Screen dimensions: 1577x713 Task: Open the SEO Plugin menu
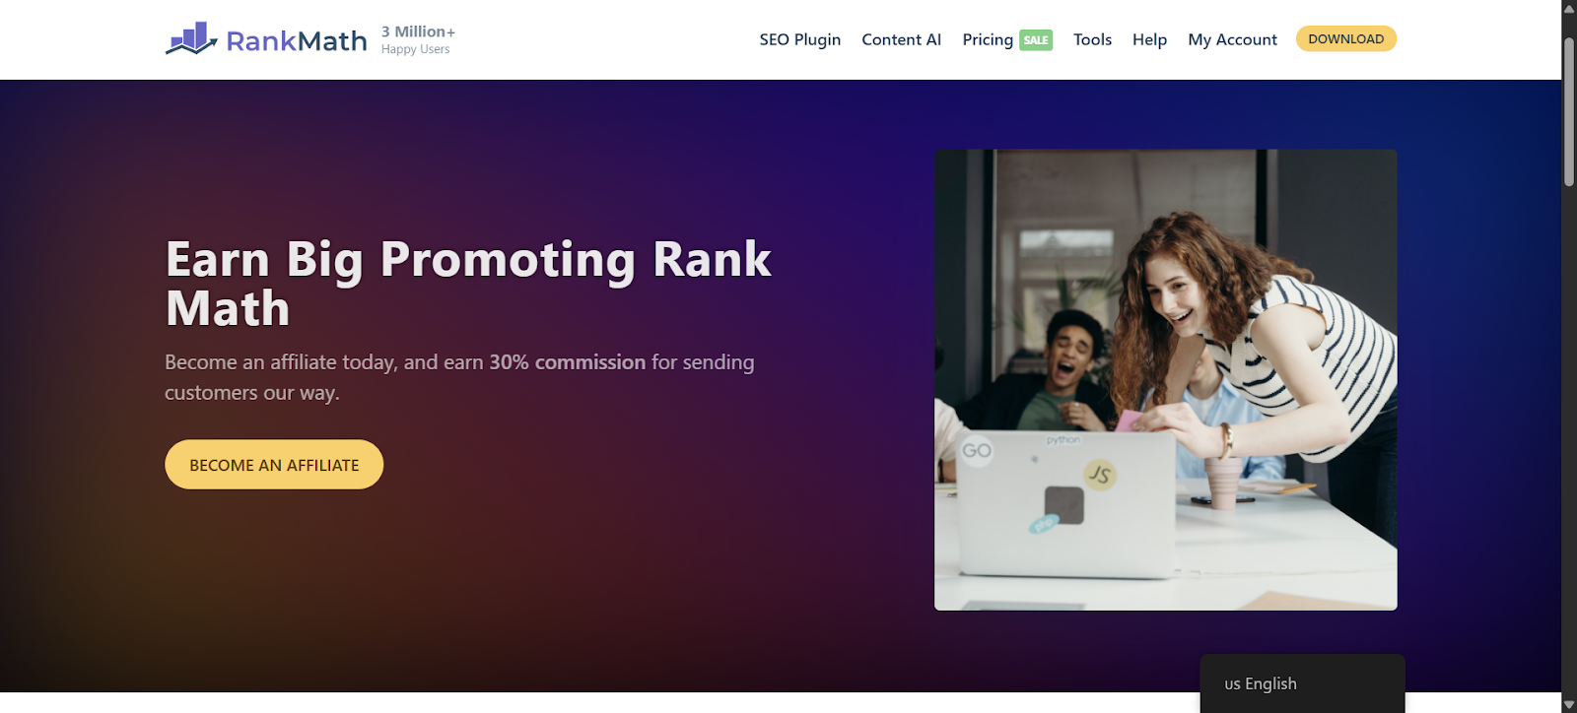point(799,39)
